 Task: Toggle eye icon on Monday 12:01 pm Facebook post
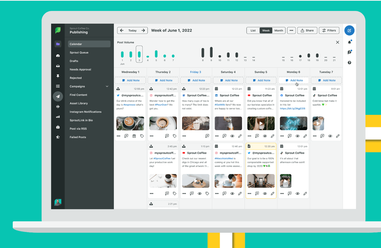297,136
